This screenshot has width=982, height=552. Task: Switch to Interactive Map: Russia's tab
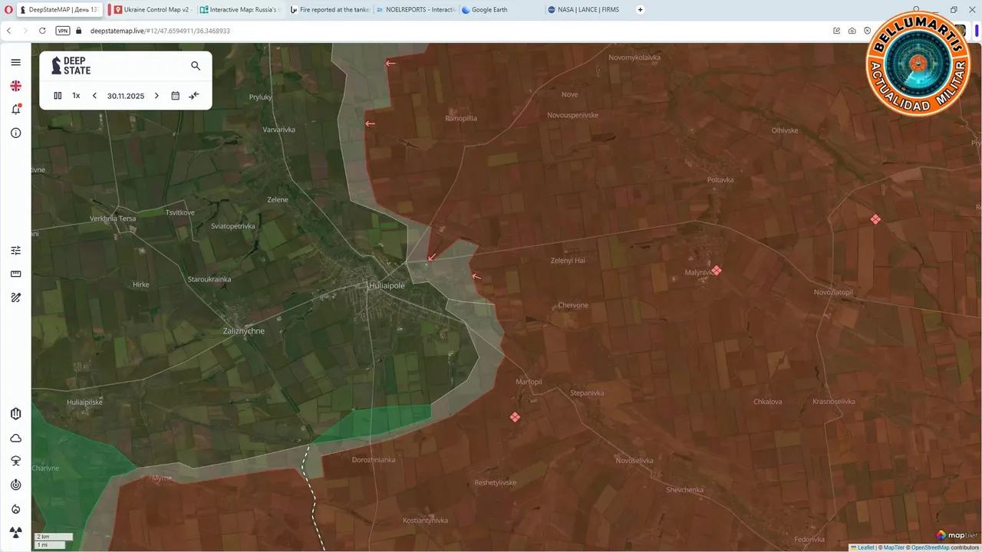[x=240, y=10]
